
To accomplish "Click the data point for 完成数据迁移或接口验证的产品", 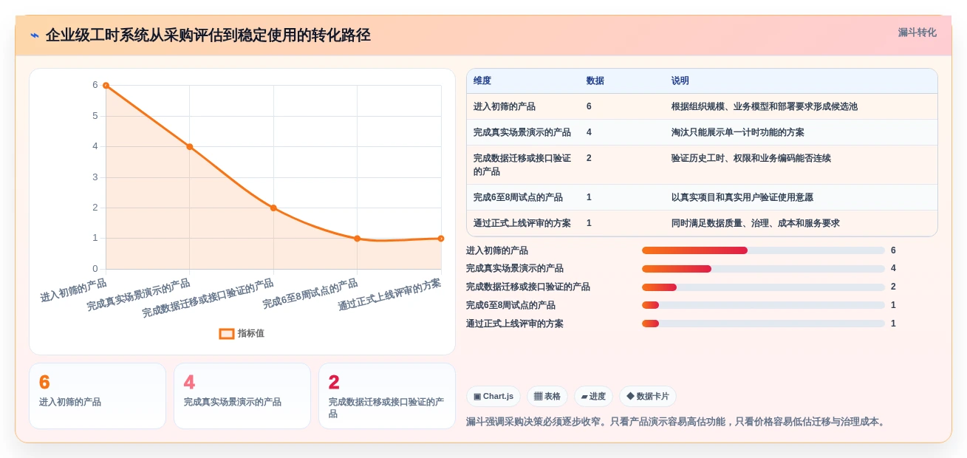I will (273, 208).
